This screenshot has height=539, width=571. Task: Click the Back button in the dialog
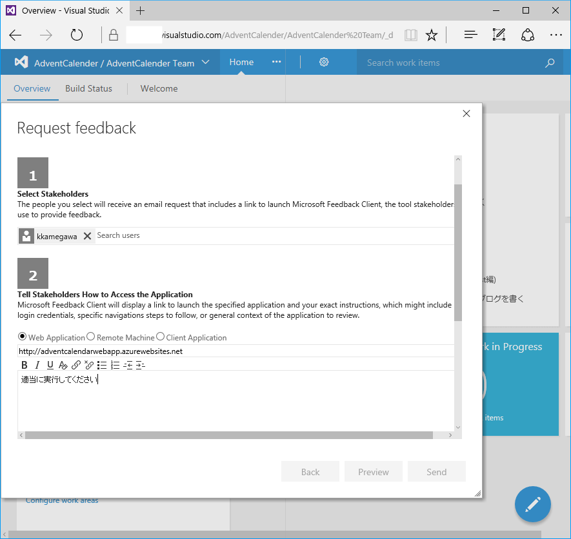(x=310, y=472)
